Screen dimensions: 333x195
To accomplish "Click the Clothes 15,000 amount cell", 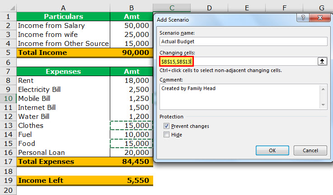I will point(131,126).
